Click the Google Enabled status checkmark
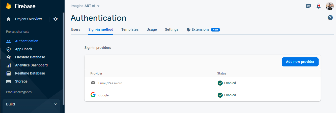The width and height of the screenshot is (336, 113). coord(220,95)
